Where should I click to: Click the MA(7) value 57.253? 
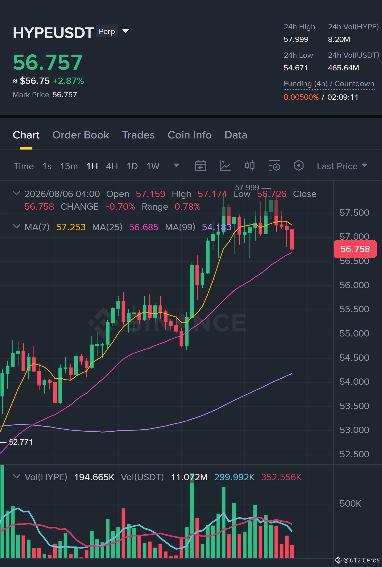coord(71,227)
